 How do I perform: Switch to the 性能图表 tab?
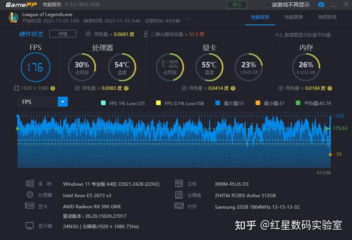[293, 17]
